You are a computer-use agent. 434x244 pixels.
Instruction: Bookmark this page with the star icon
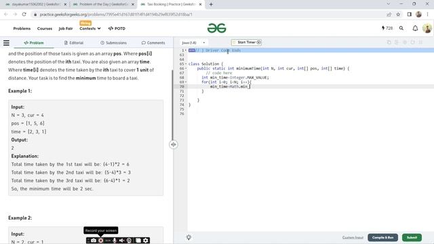[x=398, y=14]
